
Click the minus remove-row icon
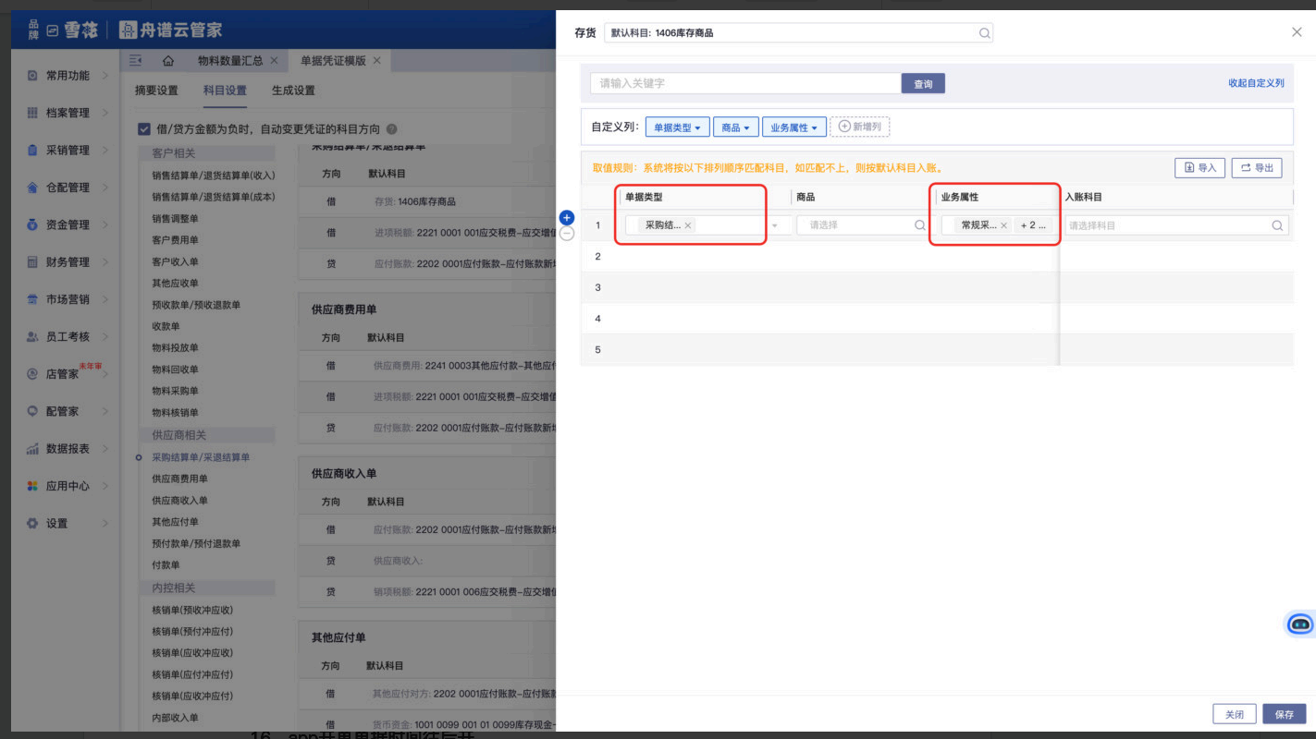pyautogui.click(x=567, y=234)
